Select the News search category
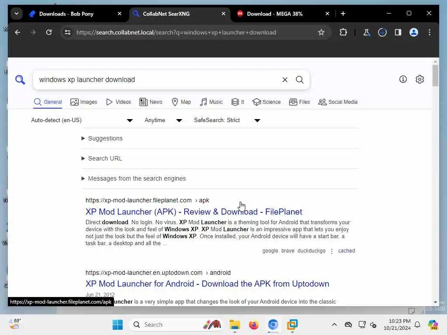This screenshot has width=447, height=335. [x=151, y=102]
